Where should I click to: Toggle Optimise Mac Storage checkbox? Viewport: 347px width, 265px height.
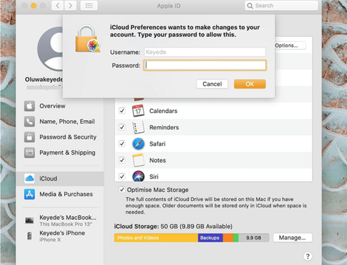[x=122, y=190]
